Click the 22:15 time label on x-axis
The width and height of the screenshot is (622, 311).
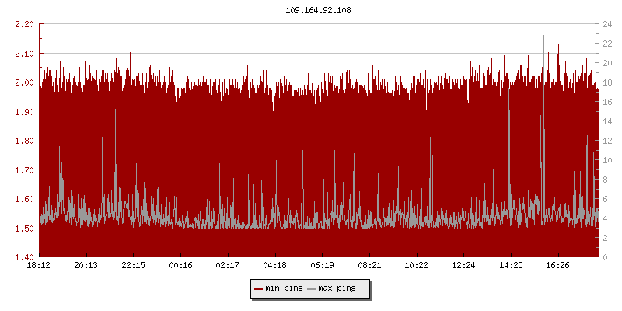pyautogui.click(x=134, y=266)
